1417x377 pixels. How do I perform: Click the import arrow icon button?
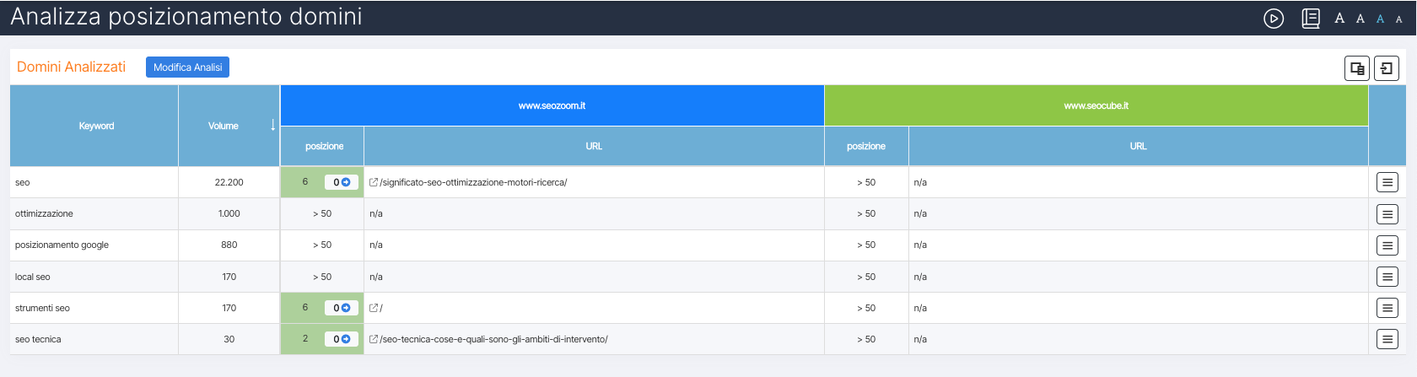click(x=1387, y=68)
